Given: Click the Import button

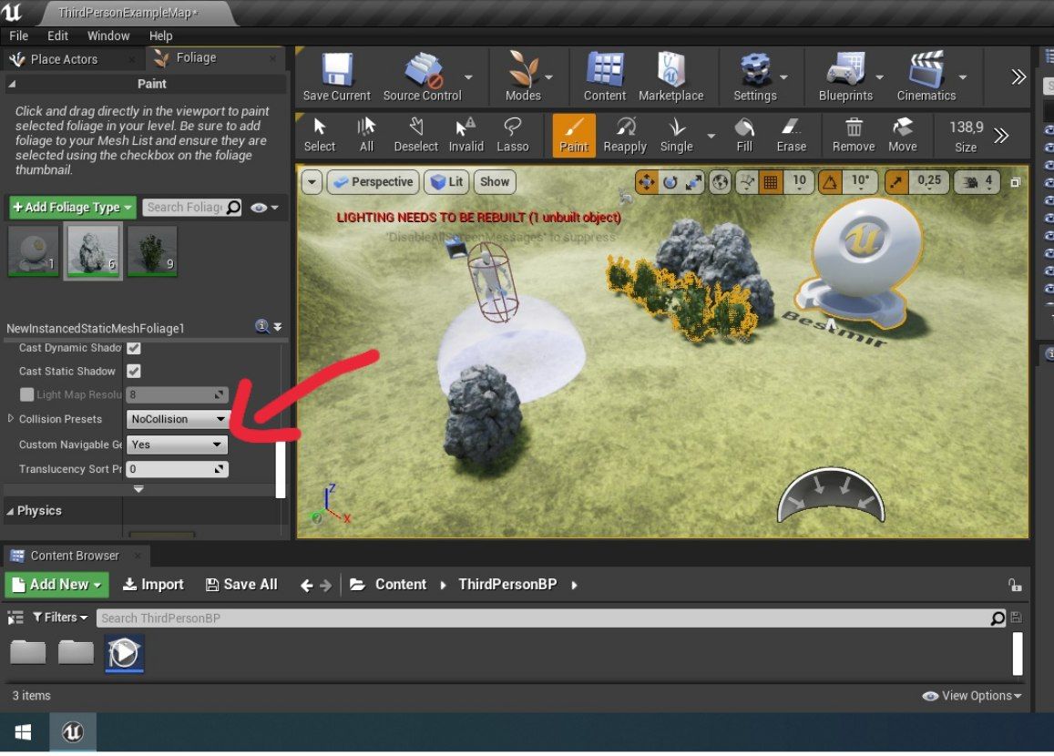Looking at the screenshot, I should (153, 585).
